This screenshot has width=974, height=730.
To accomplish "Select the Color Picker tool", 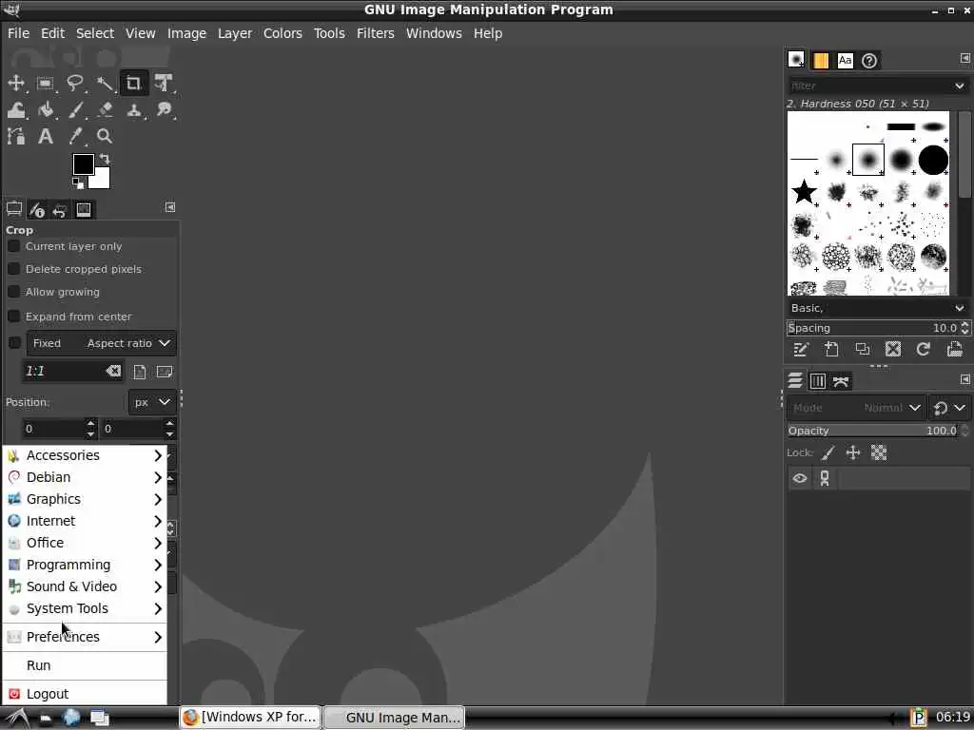I will 75,136.
